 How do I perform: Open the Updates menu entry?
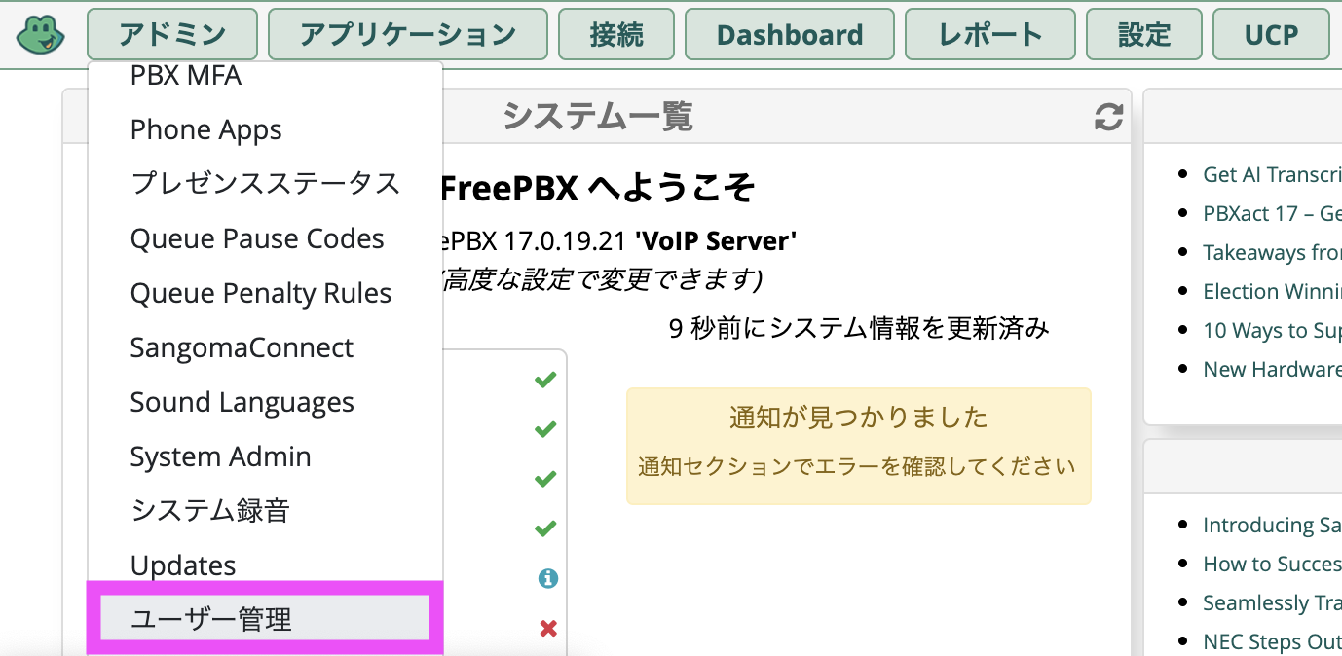[x=265, y=565]
